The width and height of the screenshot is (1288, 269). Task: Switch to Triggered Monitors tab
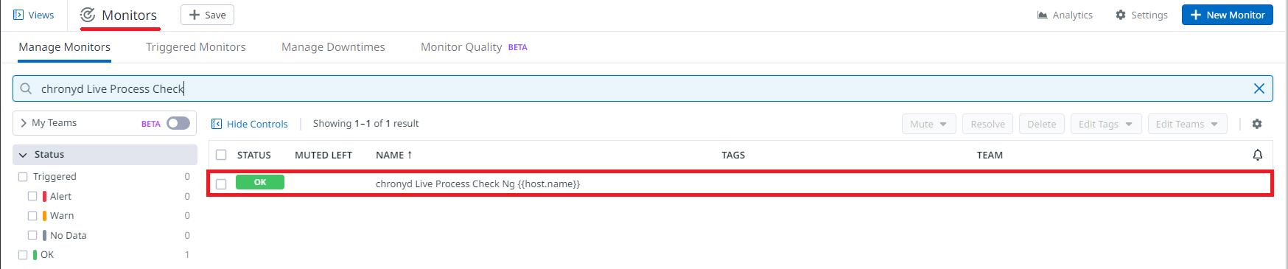tap(196, 47)
